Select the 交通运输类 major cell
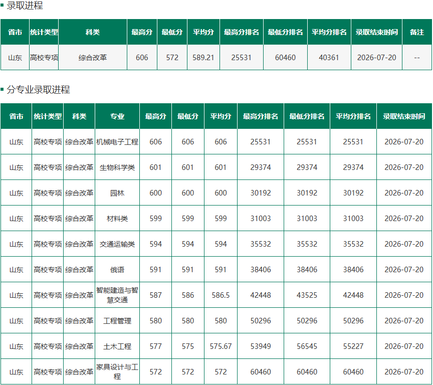The width and height of the screenshot is (433, 385). (117, 244)
